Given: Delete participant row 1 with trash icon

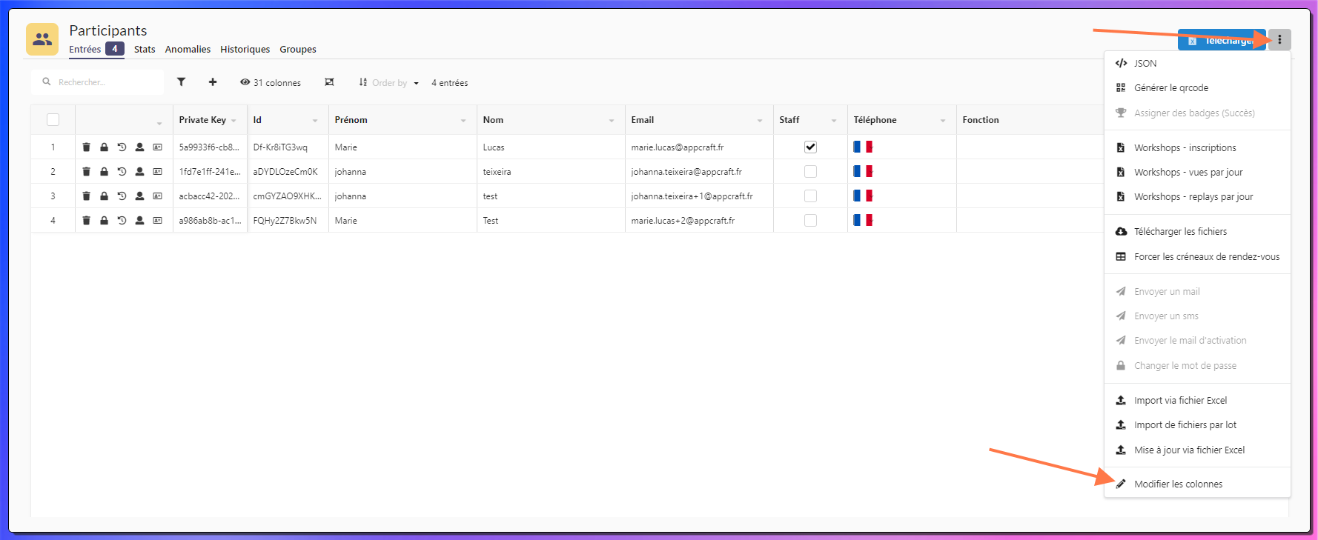Looking at the screenshot, I should [86, 147].
